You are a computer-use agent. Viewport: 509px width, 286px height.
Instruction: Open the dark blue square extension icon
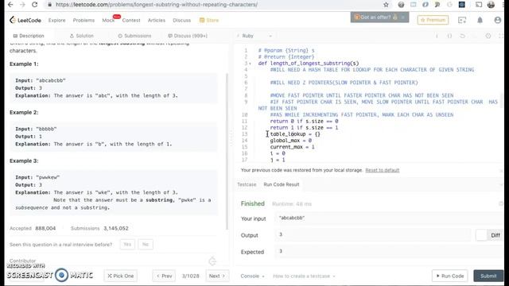(461, 5)
